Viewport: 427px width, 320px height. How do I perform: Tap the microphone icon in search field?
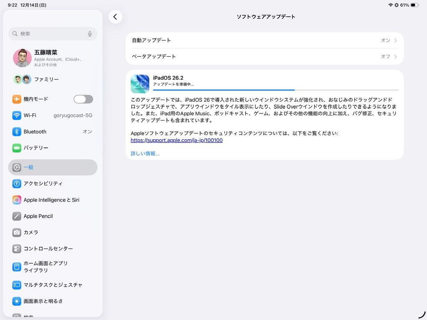click(90, 34)
